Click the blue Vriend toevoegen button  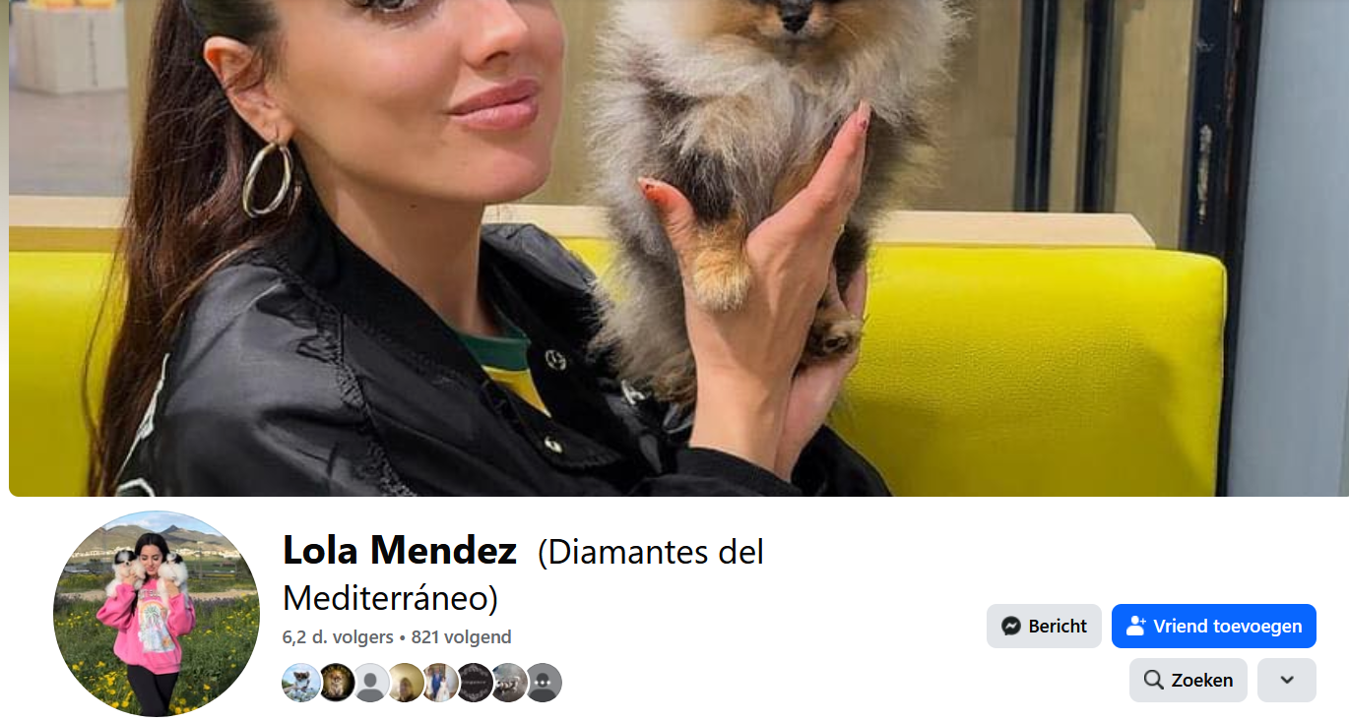1214,626
